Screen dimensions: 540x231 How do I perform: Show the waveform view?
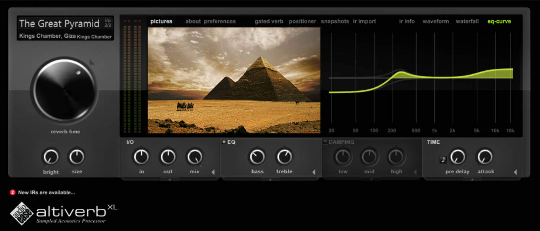tap(436, 21)
